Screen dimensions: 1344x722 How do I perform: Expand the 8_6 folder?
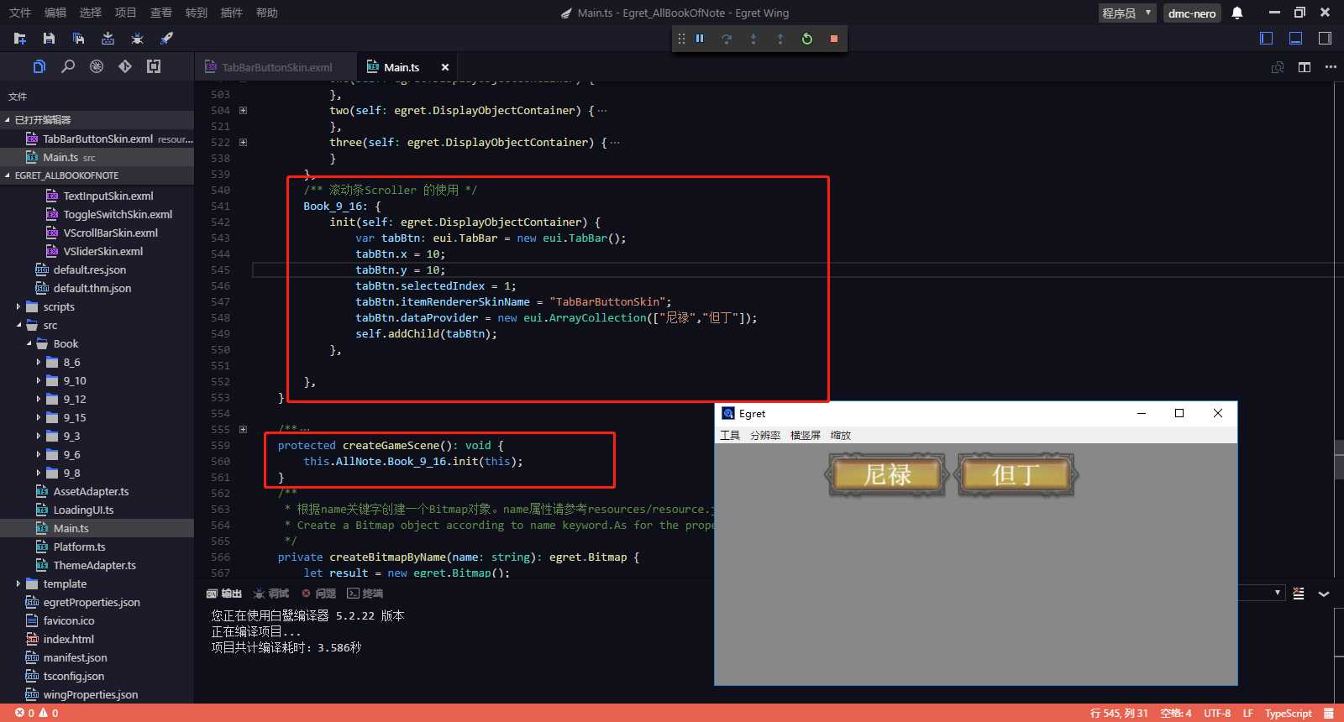point(39,363)
